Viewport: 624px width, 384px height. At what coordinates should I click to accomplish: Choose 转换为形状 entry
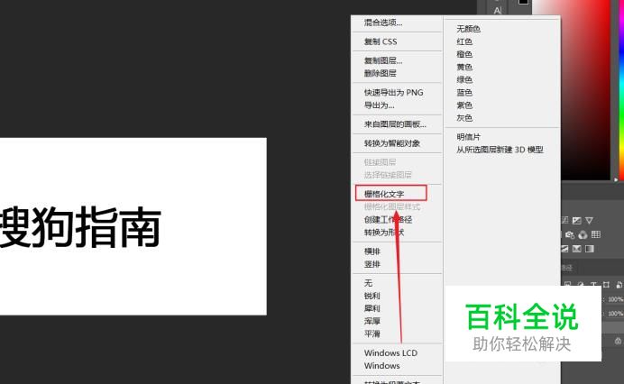point(384,233)
